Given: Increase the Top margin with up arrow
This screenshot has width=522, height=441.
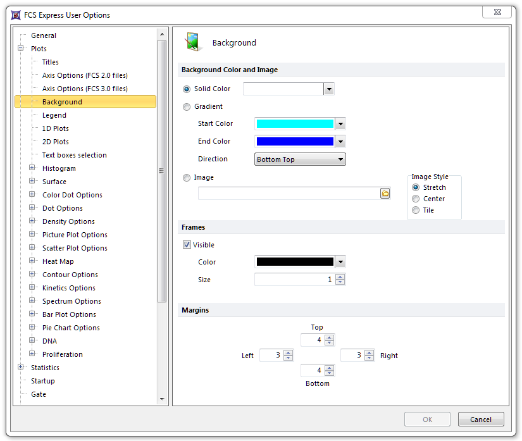Looking at the screenshot, I should point(329,337).
